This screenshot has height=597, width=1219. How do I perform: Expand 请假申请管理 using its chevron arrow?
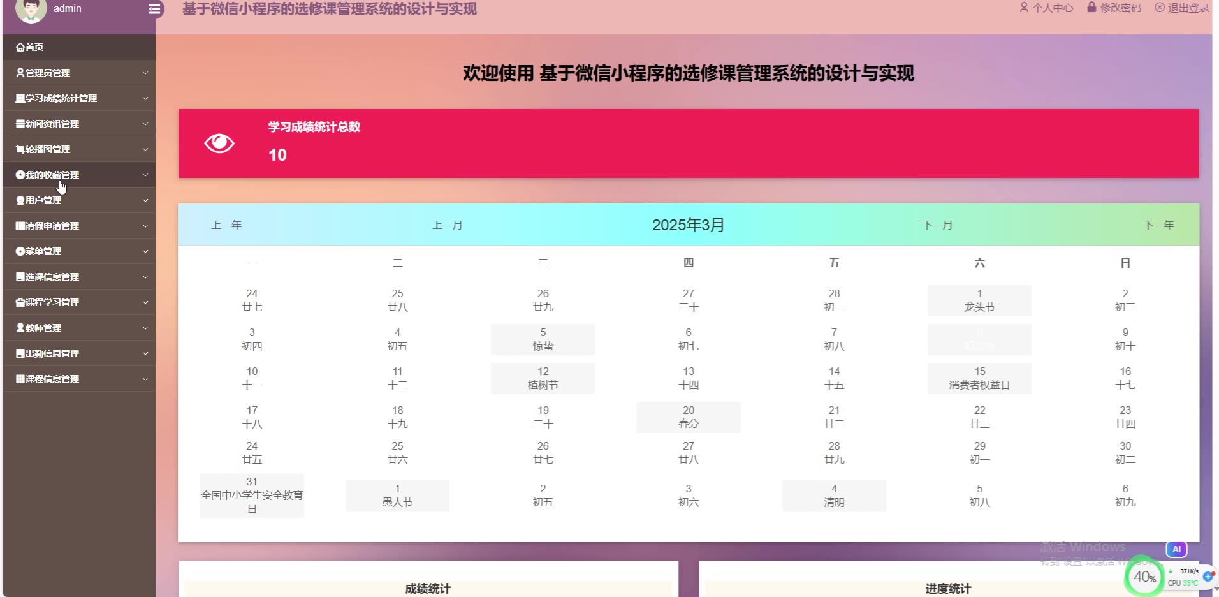[145, 226]
